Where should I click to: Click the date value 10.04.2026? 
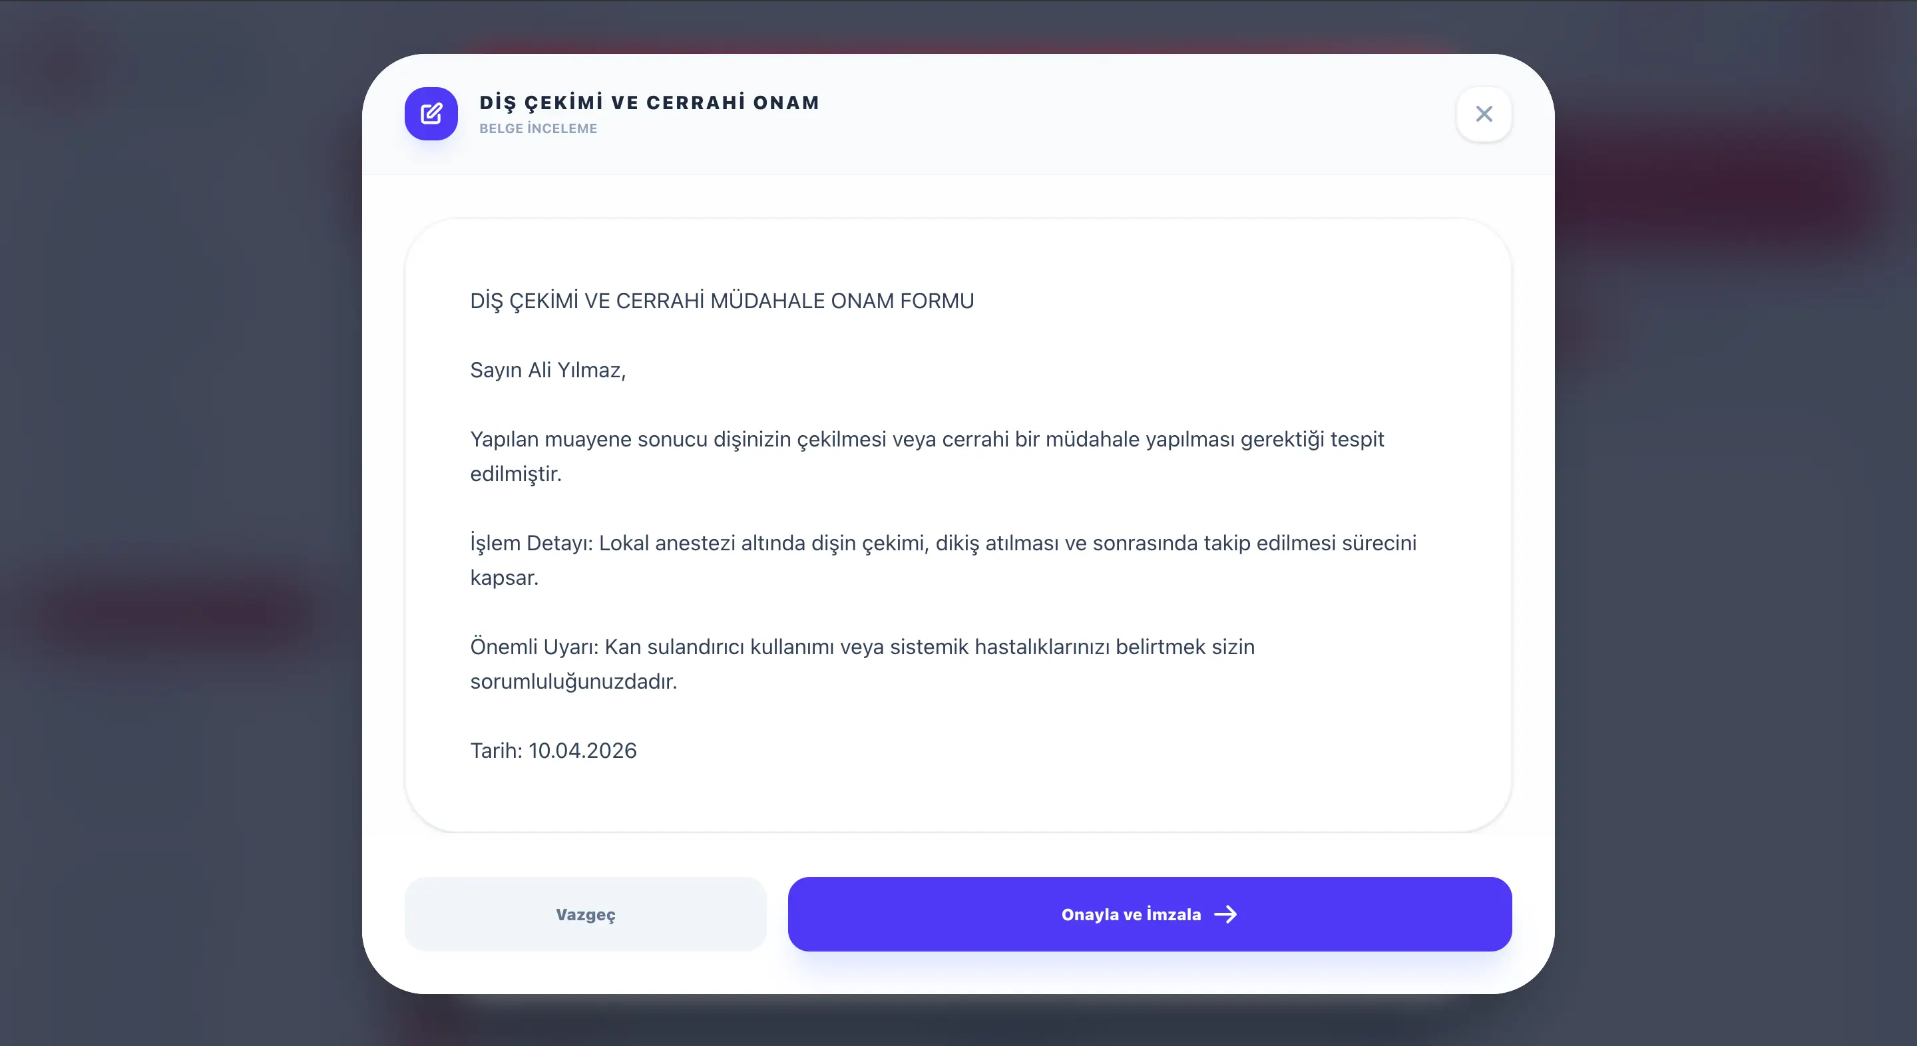tap(582, 751)
